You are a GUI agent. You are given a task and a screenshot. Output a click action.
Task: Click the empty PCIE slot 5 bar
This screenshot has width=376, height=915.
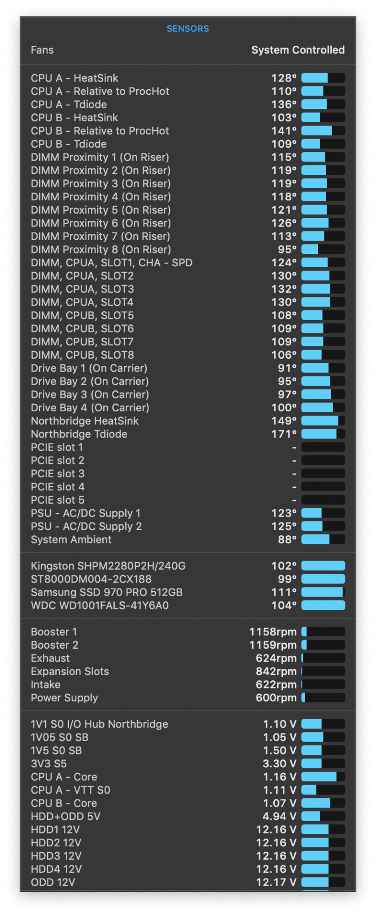point(323,500)
